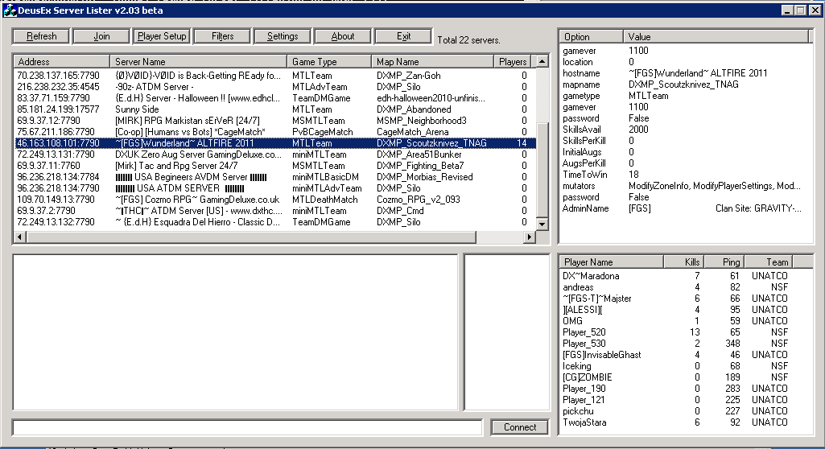Sort players by Ping column header
This screenshot has height=449, width=825.
click(723, 262)
